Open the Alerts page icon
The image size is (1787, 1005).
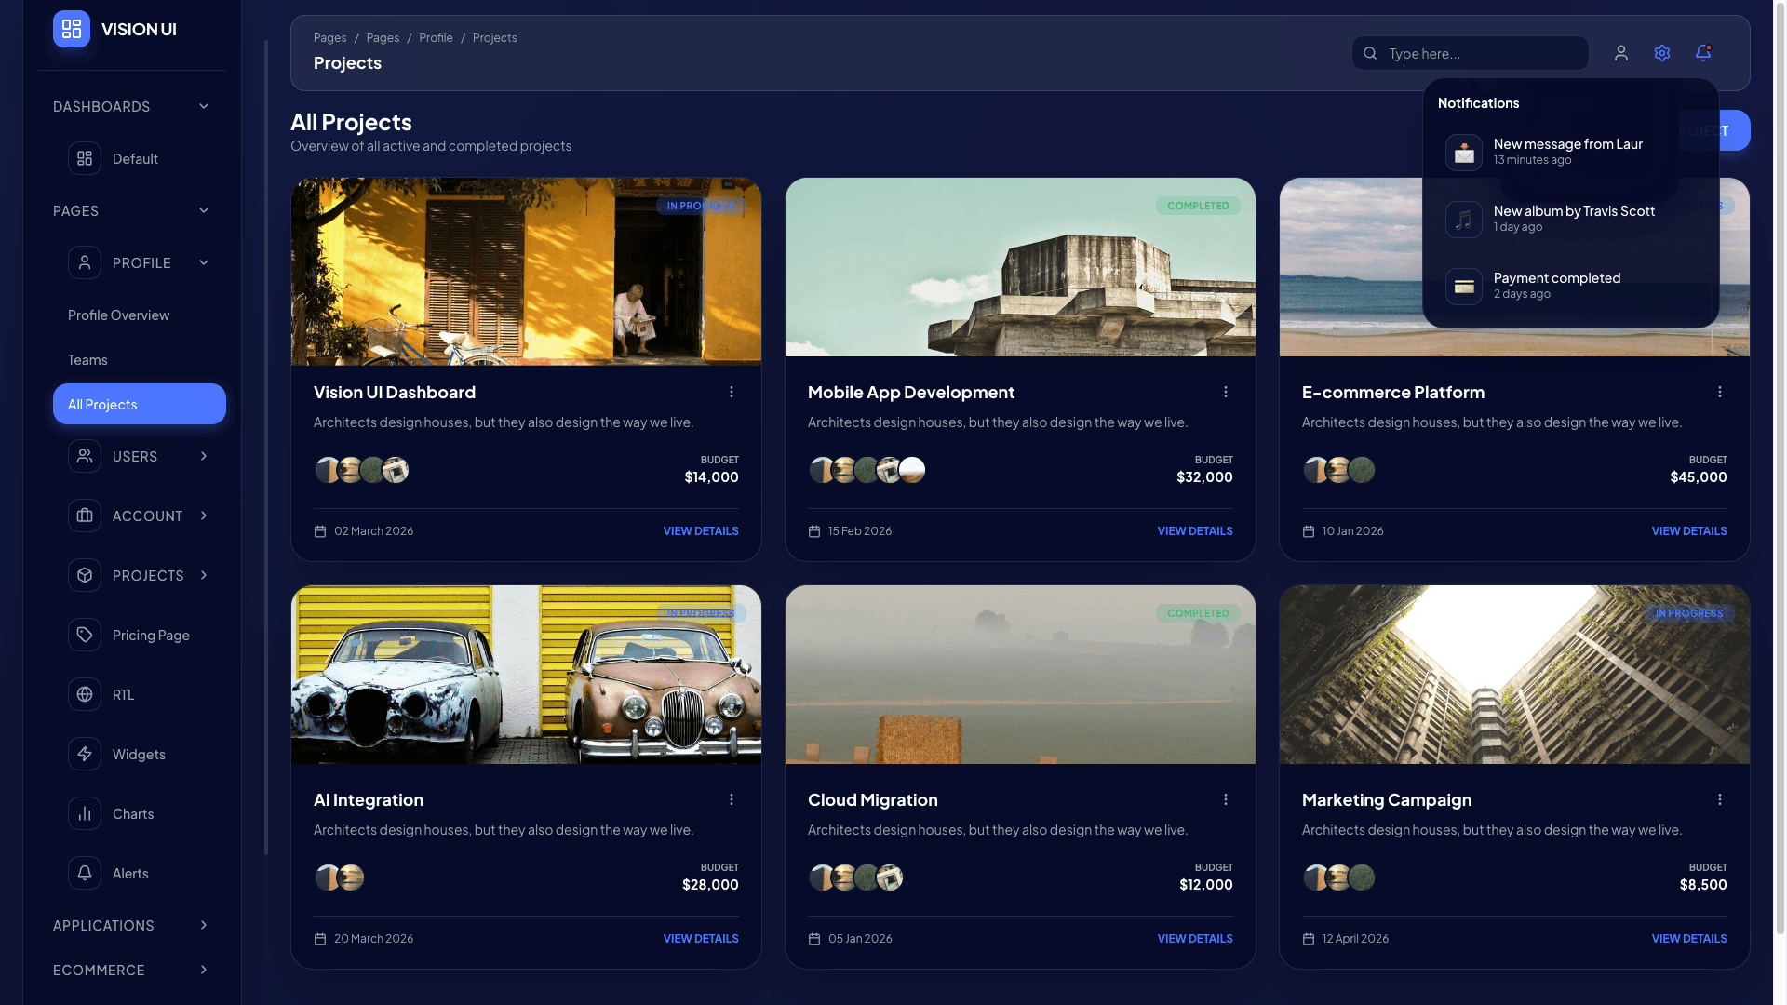click(85, 873)
